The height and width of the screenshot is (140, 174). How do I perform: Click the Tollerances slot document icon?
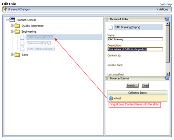pyautogui.click(x=22, y=43)
